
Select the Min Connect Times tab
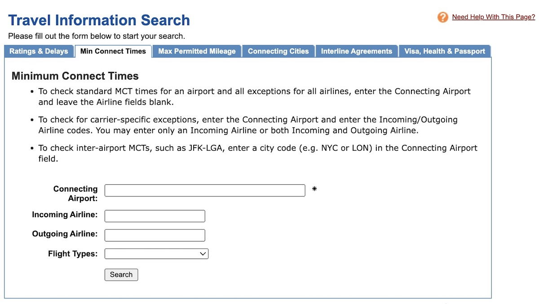coord(113,51)
